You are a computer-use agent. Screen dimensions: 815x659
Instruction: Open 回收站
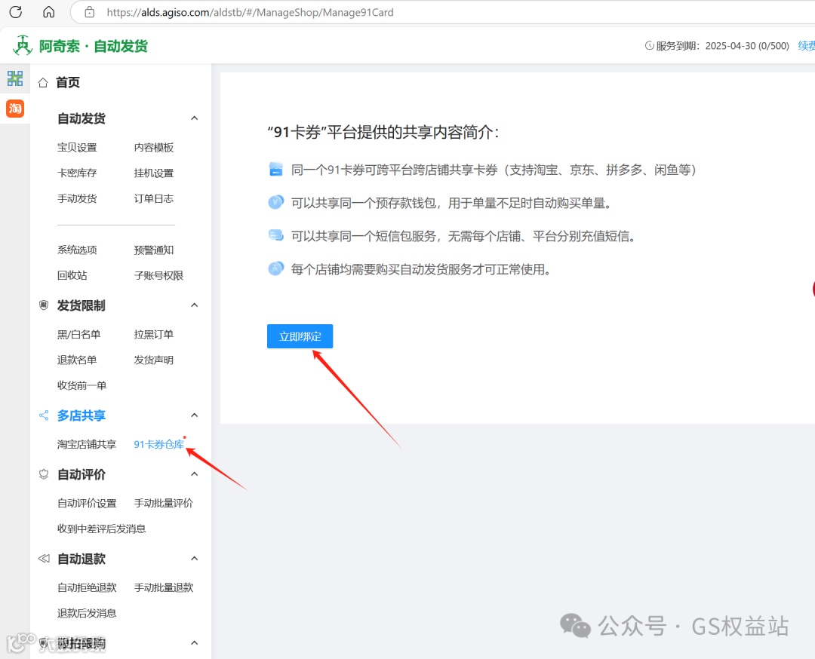tap(72, 275)
